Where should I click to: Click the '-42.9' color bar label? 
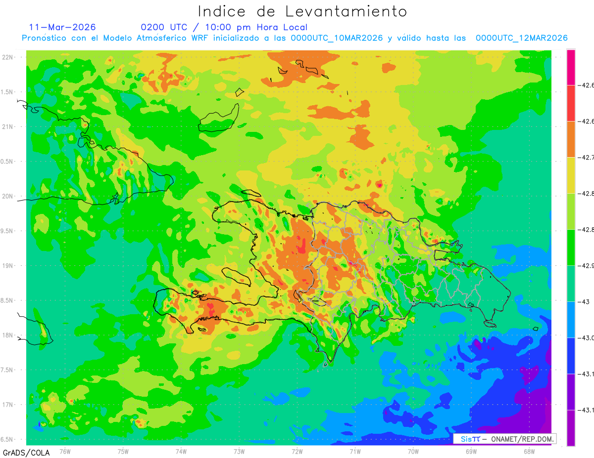click(x=586, y=266)
